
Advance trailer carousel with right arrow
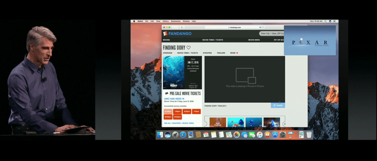[x=285, y=124]
